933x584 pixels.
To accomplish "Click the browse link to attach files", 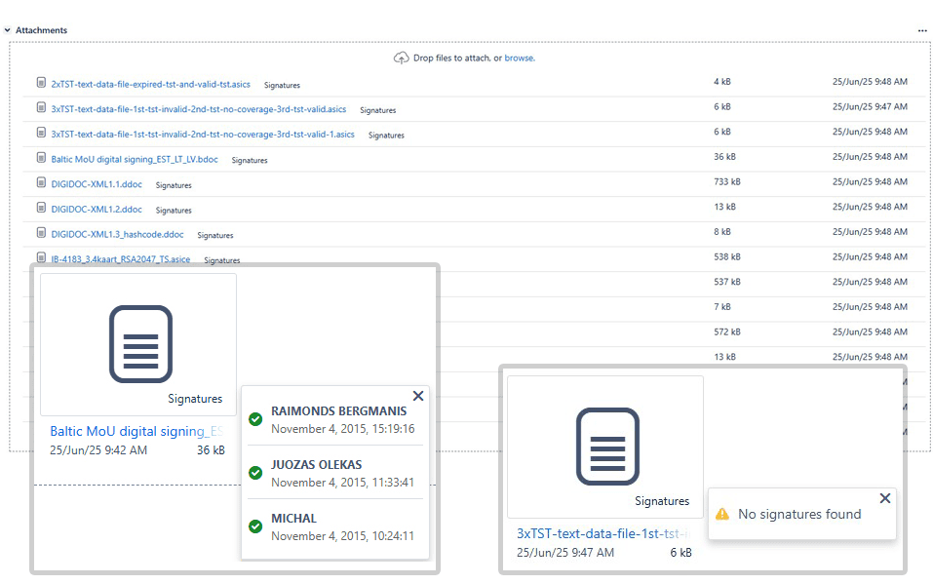I will [x=520, y=58].
